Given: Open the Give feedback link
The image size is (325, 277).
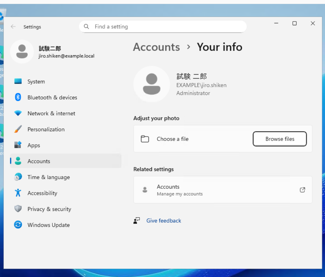Looking at the screenshot, I should click(164, 221).
